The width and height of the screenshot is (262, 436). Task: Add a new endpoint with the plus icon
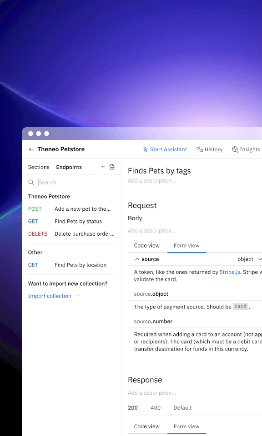click(x=103, y=167)
